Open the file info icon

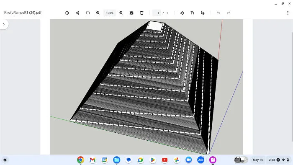coord(67,13)
